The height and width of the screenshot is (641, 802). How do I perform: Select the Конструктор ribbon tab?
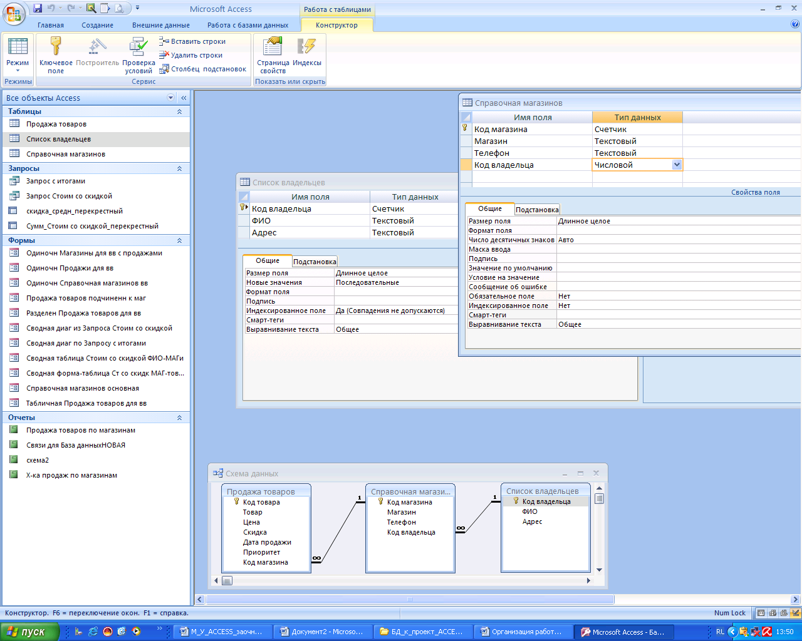tap(337, 25)
